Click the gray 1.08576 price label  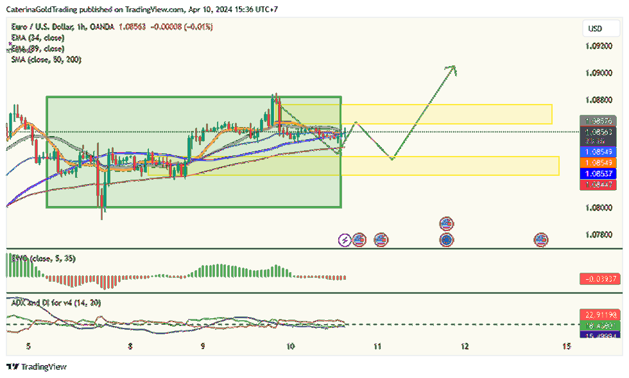click(x=598, y=121)
